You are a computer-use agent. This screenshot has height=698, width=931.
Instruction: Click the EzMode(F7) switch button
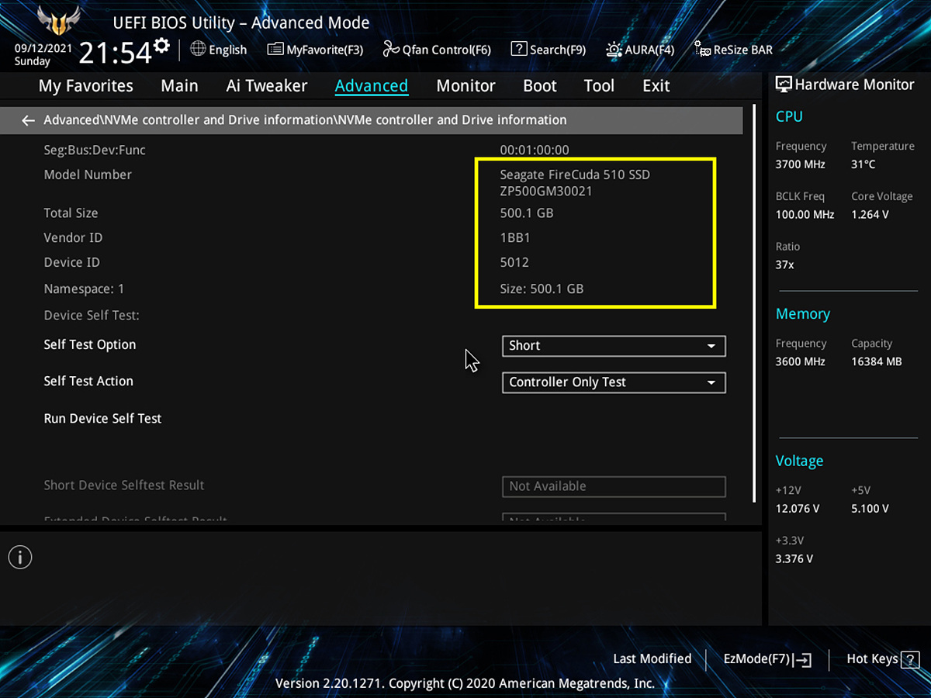click(x=767, y=659)
